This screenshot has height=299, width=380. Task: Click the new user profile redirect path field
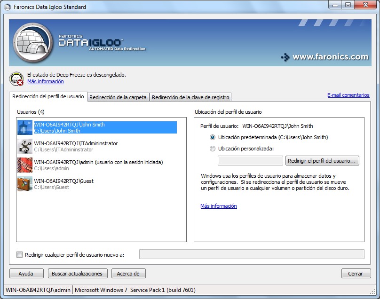252,254
